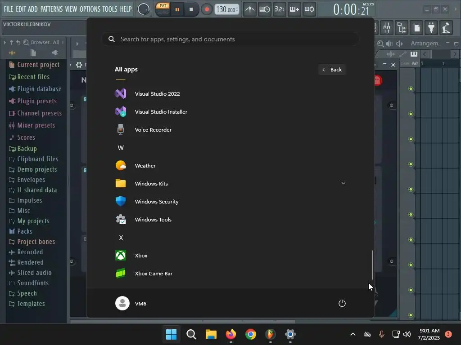
Task: Click the document pages icon in FL toolbar
Action: [416, 28]
